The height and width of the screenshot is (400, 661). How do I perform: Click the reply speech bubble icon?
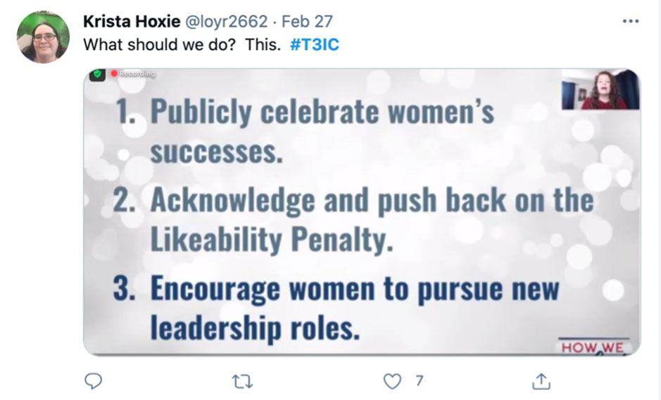coord(93,381)
